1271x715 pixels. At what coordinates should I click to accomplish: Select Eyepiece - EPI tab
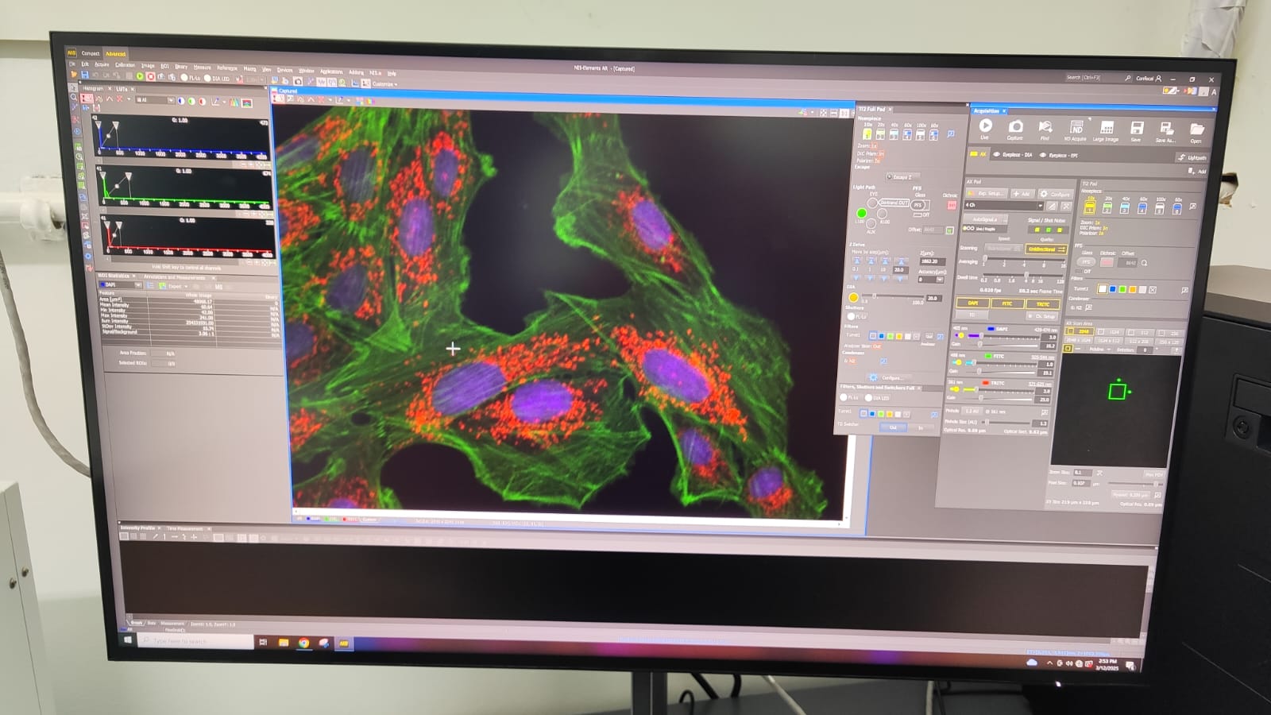tap(1059, 156)
